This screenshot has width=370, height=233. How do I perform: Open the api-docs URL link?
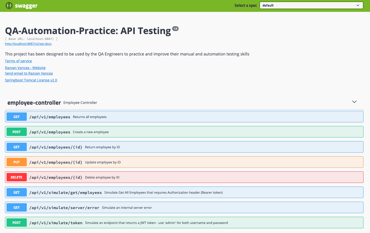(28, 44)
